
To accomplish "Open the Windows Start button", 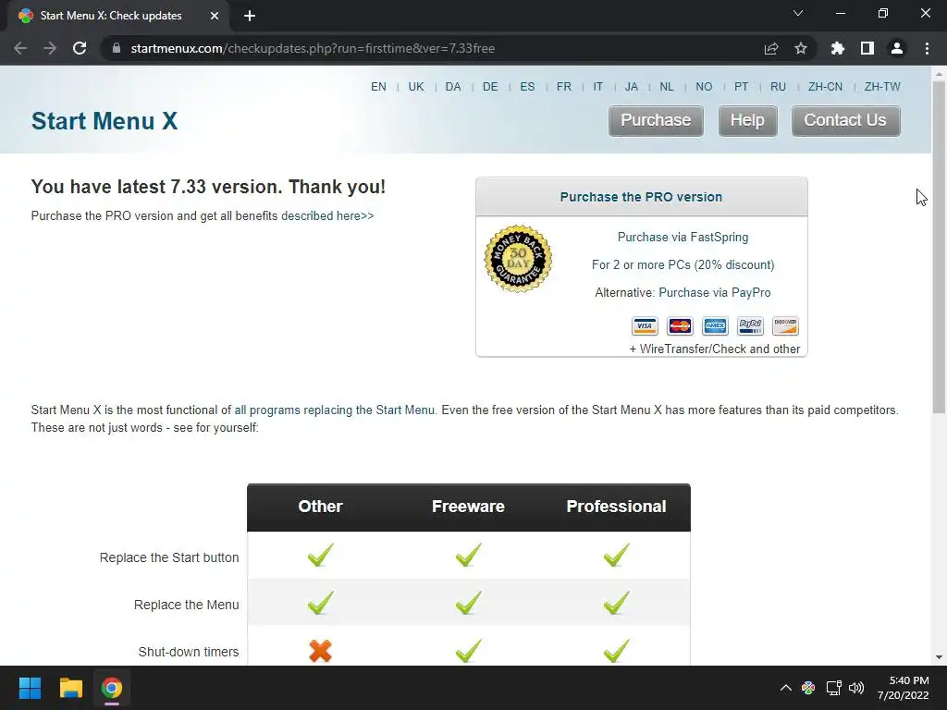I will 30,688.
